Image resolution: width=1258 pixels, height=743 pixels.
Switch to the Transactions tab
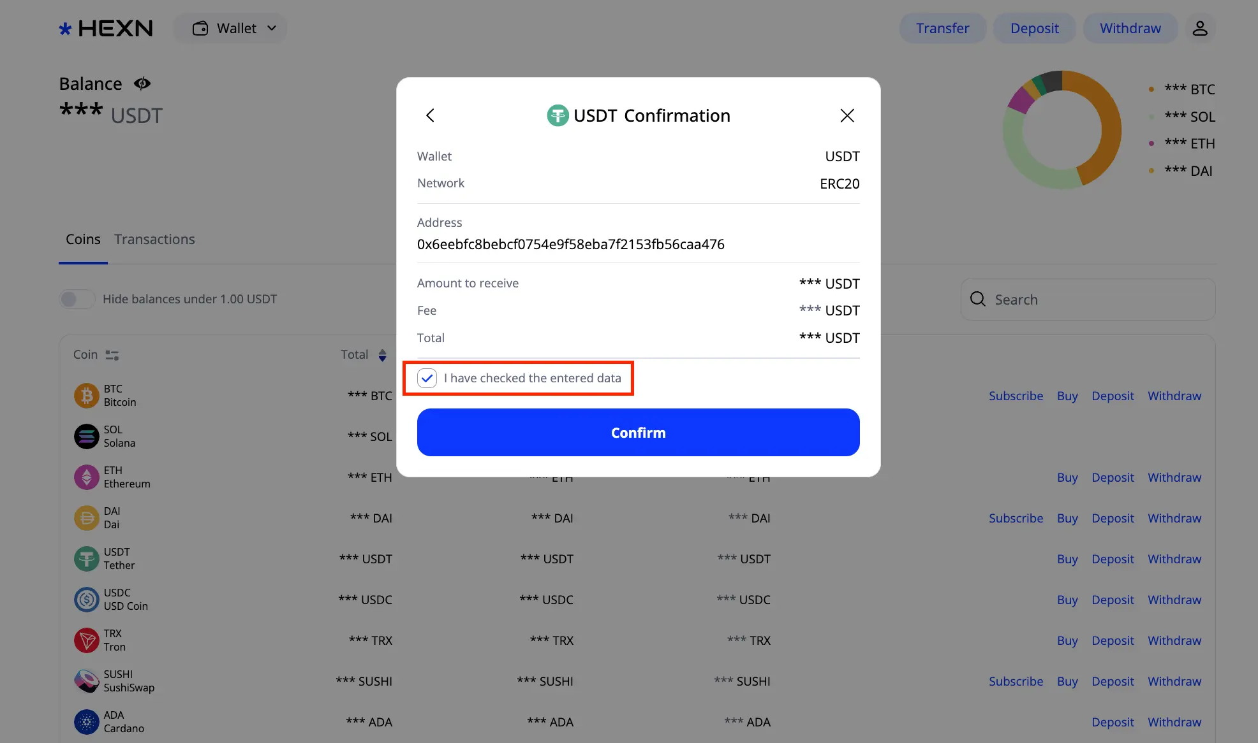(154, 239)
